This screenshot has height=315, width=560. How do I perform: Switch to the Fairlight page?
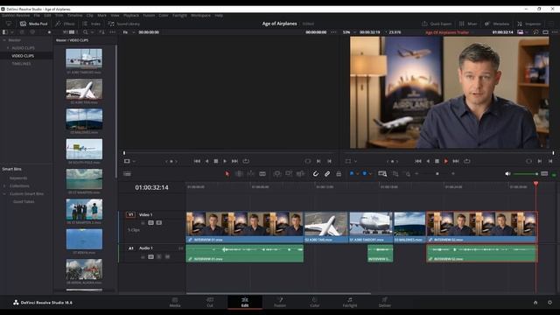pyautogui.click(x=350, y=302)
